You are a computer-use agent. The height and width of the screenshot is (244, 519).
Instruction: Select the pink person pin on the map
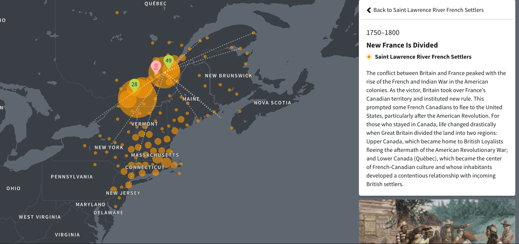156,67
